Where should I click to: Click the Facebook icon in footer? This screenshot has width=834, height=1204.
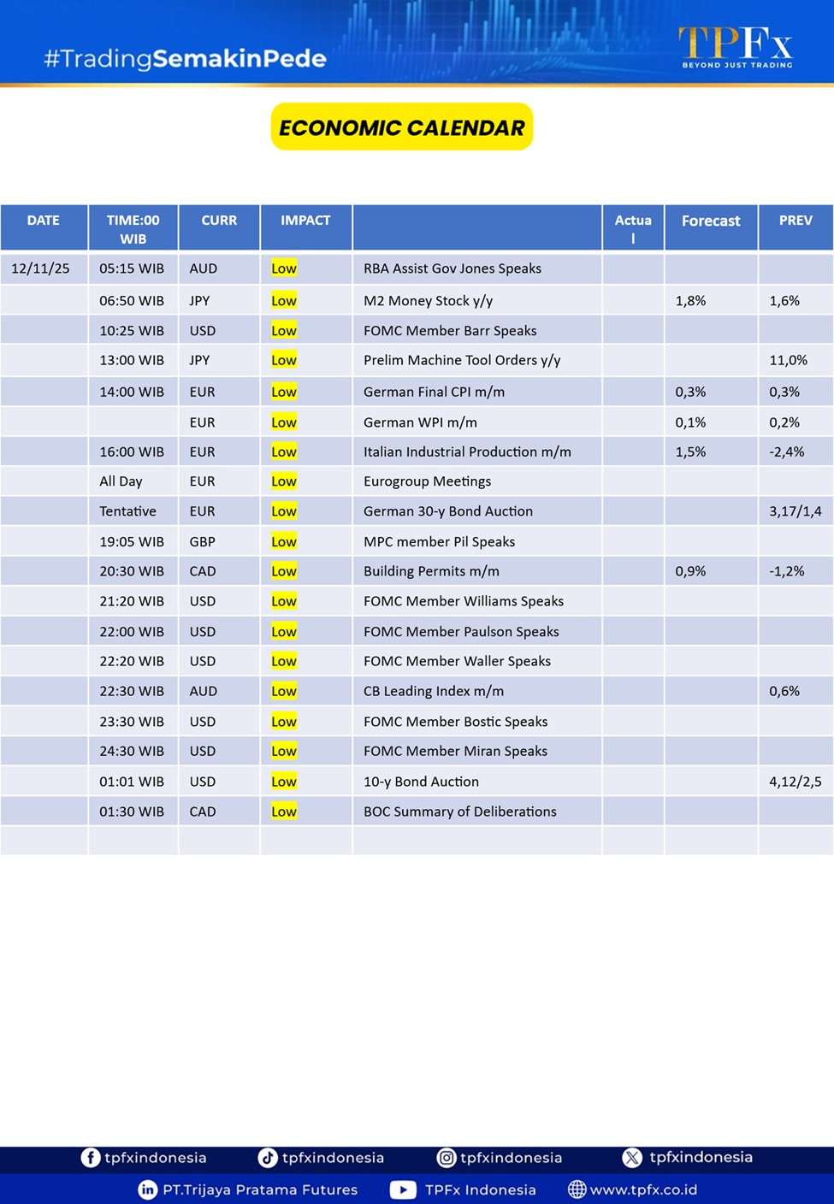(x=90, y=1158)
